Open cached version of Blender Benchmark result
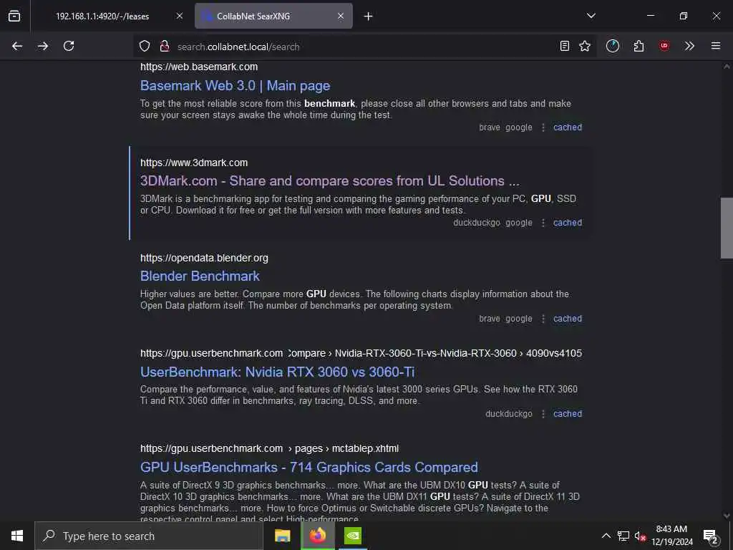733x550 pixels. [568, 319]
